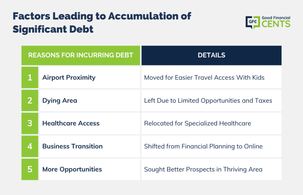Image resolution: width=303 pixels, height=195 pixels.
Task: Click the GFC speech bubble logo icon
Action: pos(253,22)
